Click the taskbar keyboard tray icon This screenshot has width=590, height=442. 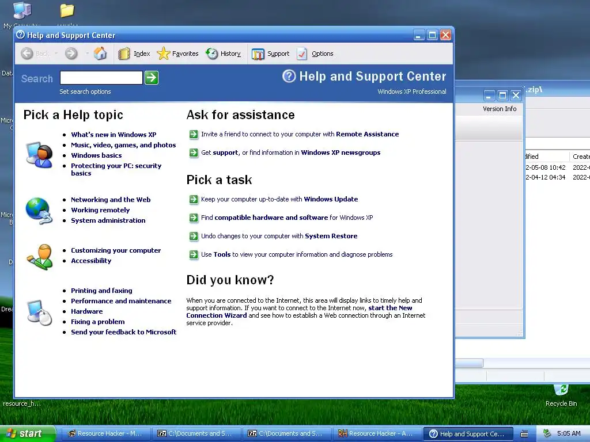pos(524,434)
